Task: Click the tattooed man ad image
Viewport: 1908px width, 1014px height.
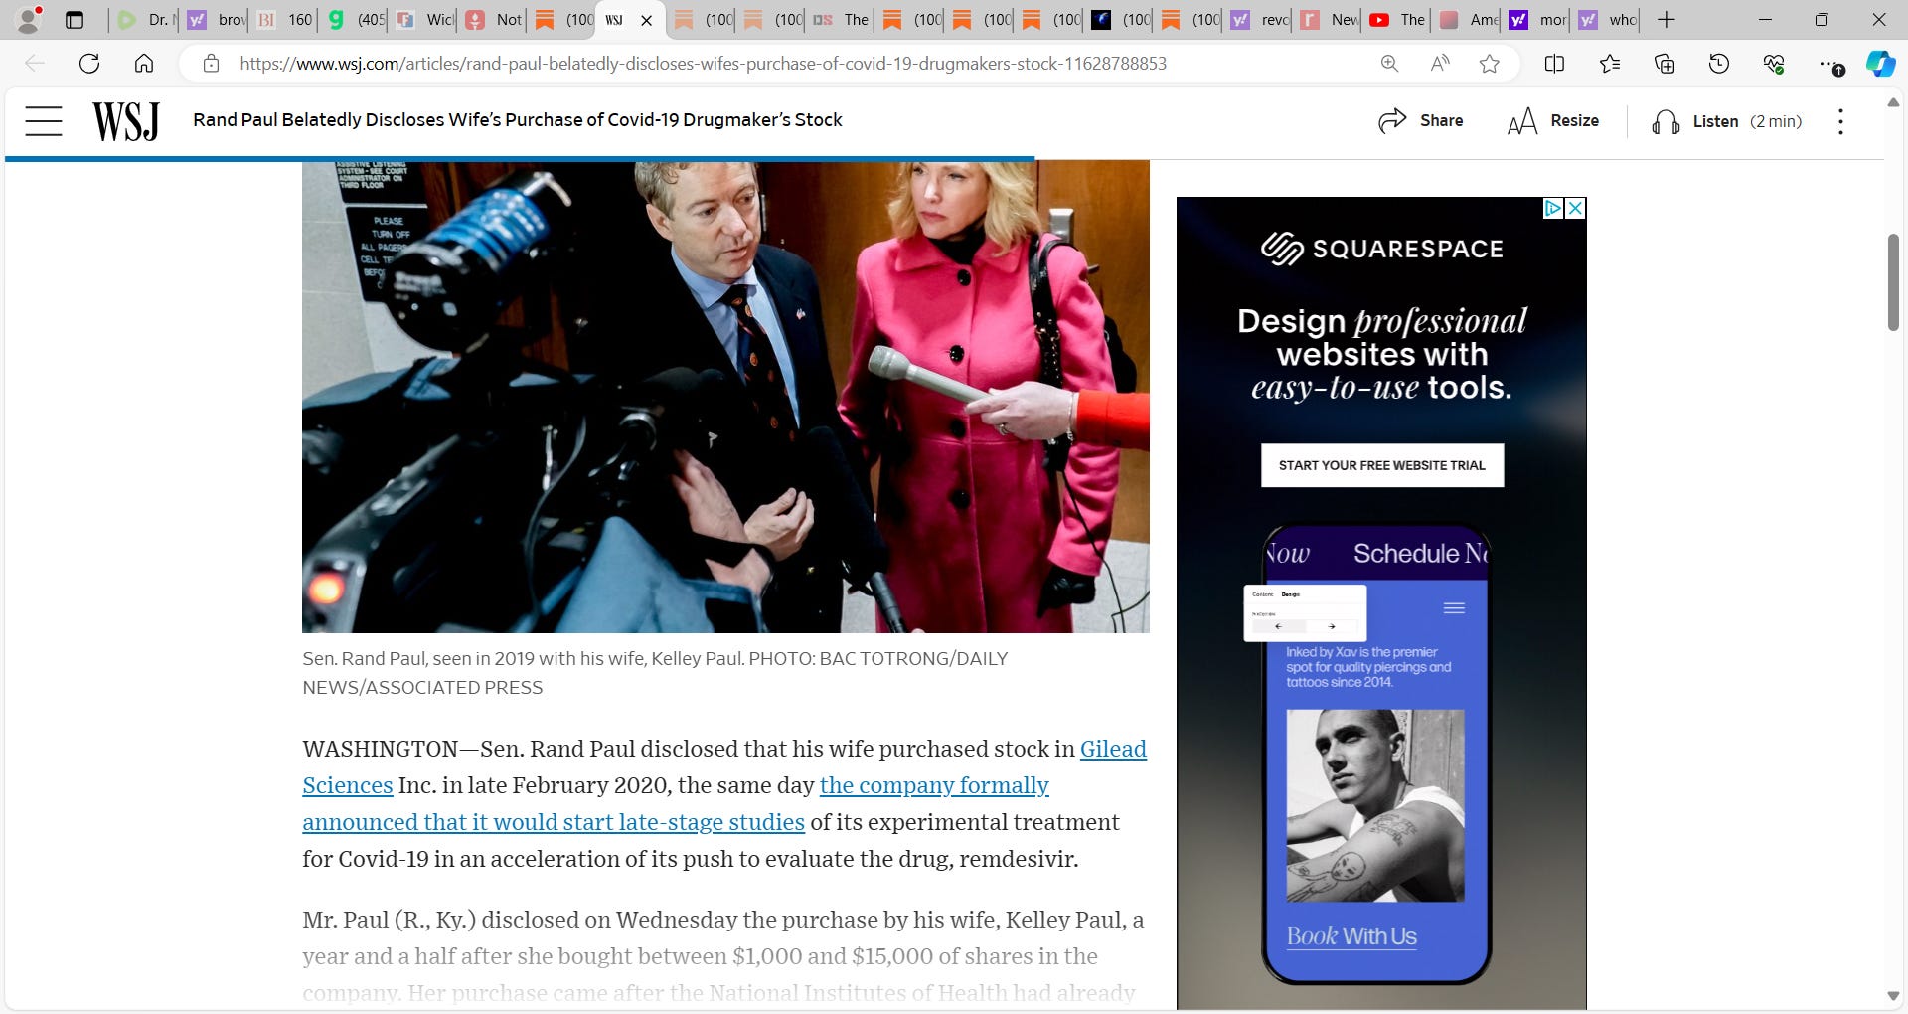Action: coord(1375,805)
